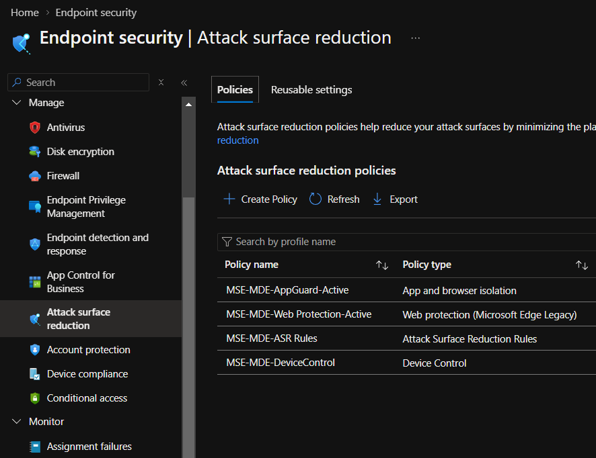Sort by Policy type column arrows
Viewport: 596px width, 458px height.
582,265
